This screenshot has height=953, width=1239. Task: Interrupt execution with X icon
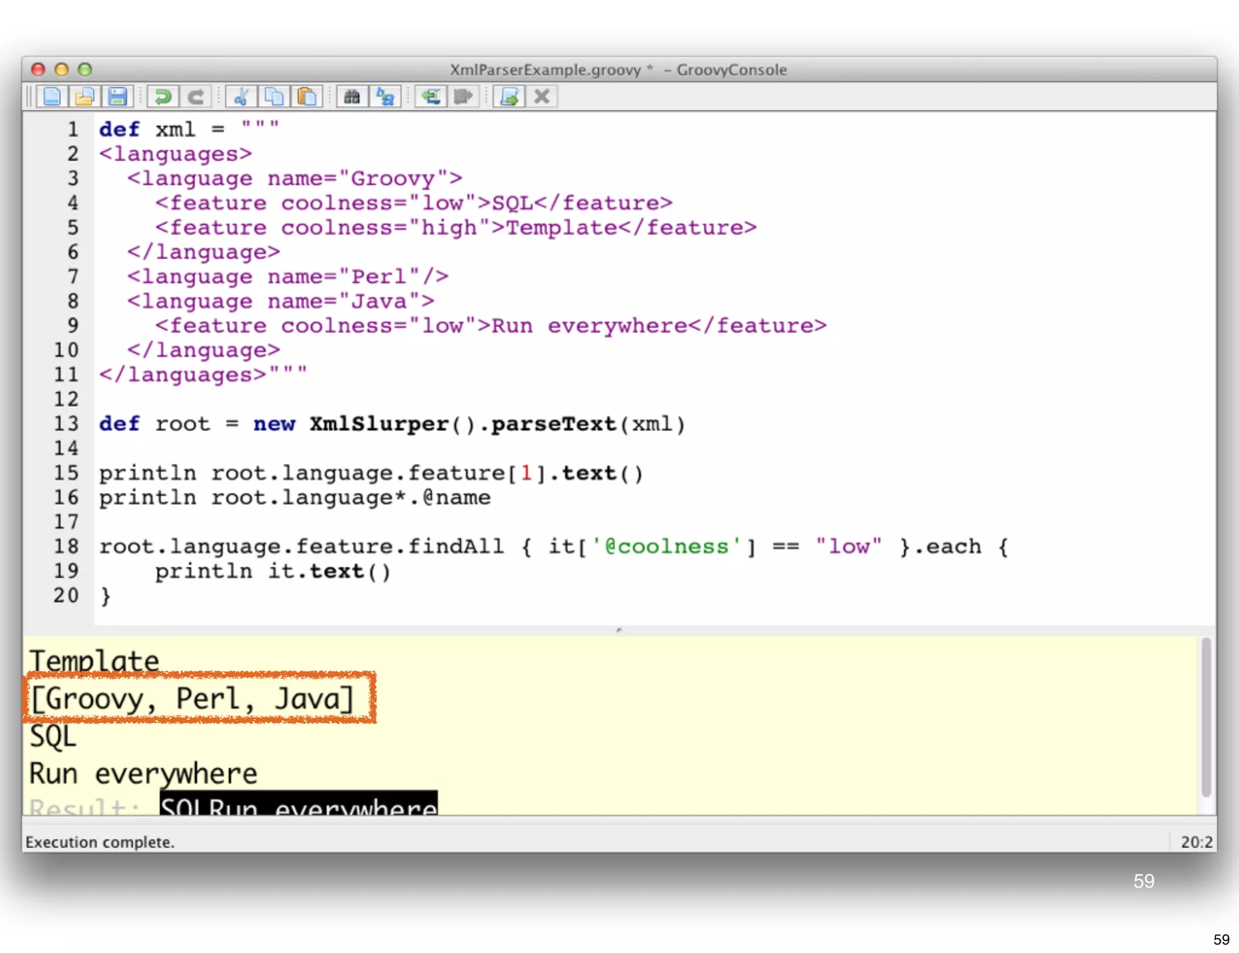point(542,97)
